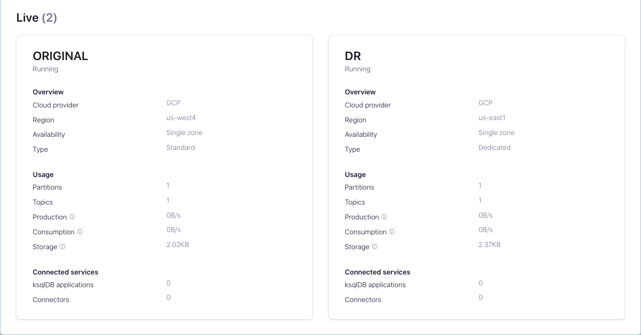Open the DR cluster card

(x=353, y=56)
